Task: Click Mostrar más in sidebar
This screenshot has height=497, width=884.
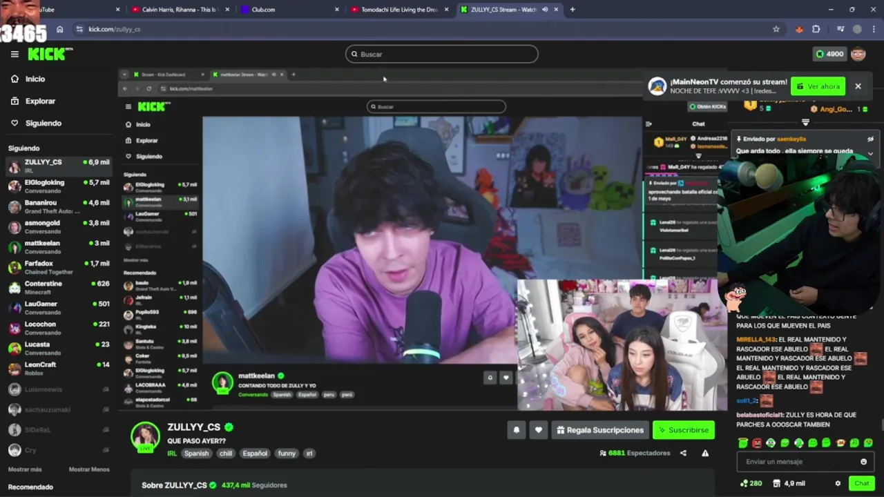Action: (x=25, y=469)
